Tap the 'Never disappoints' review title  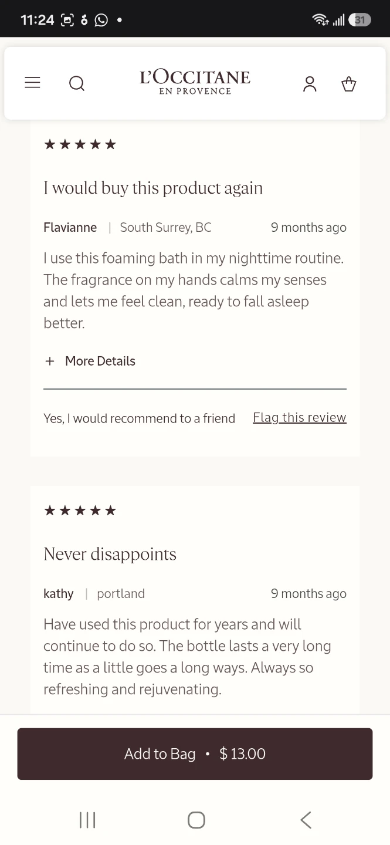[110, 554]
